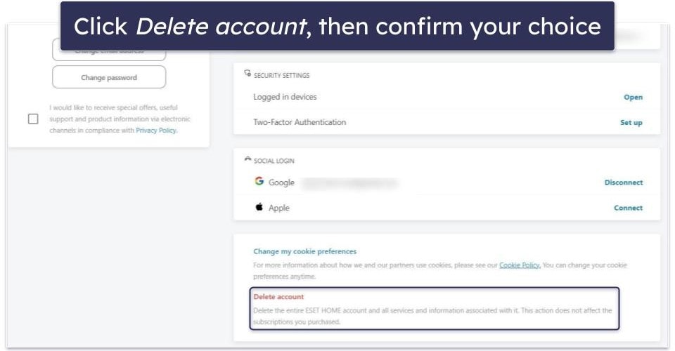
Task: Connect the Apple social login
Action: pos(628,208)
